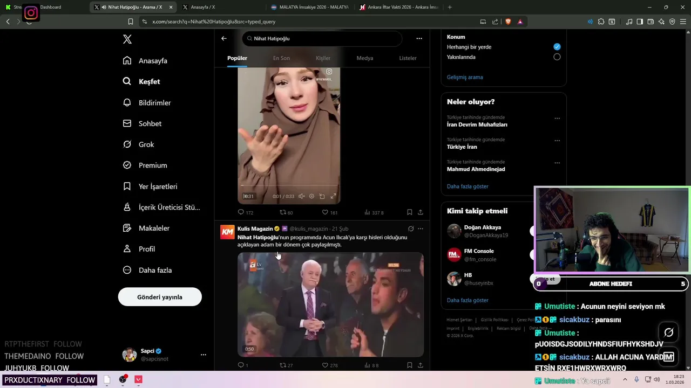The image size is (691, 388).
Task: Expand first video to fullscreen
Action: (x=333, y=196)
